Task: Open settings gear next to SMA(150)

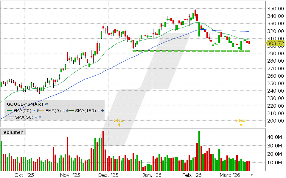Action: tap(102, 111)
